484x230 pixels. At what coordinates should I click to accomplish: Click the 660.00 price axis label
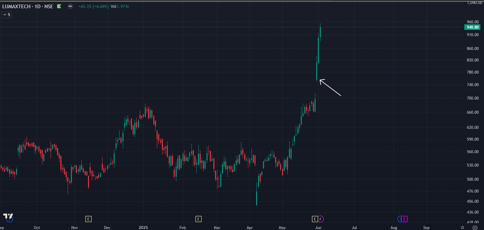coord(472,112)
